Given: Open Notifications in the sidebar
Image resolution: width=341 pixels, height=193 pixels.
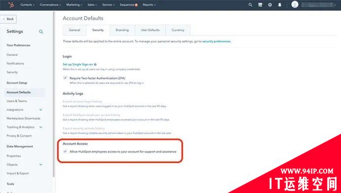Looking at the screenshot, I should pos(15,63).
